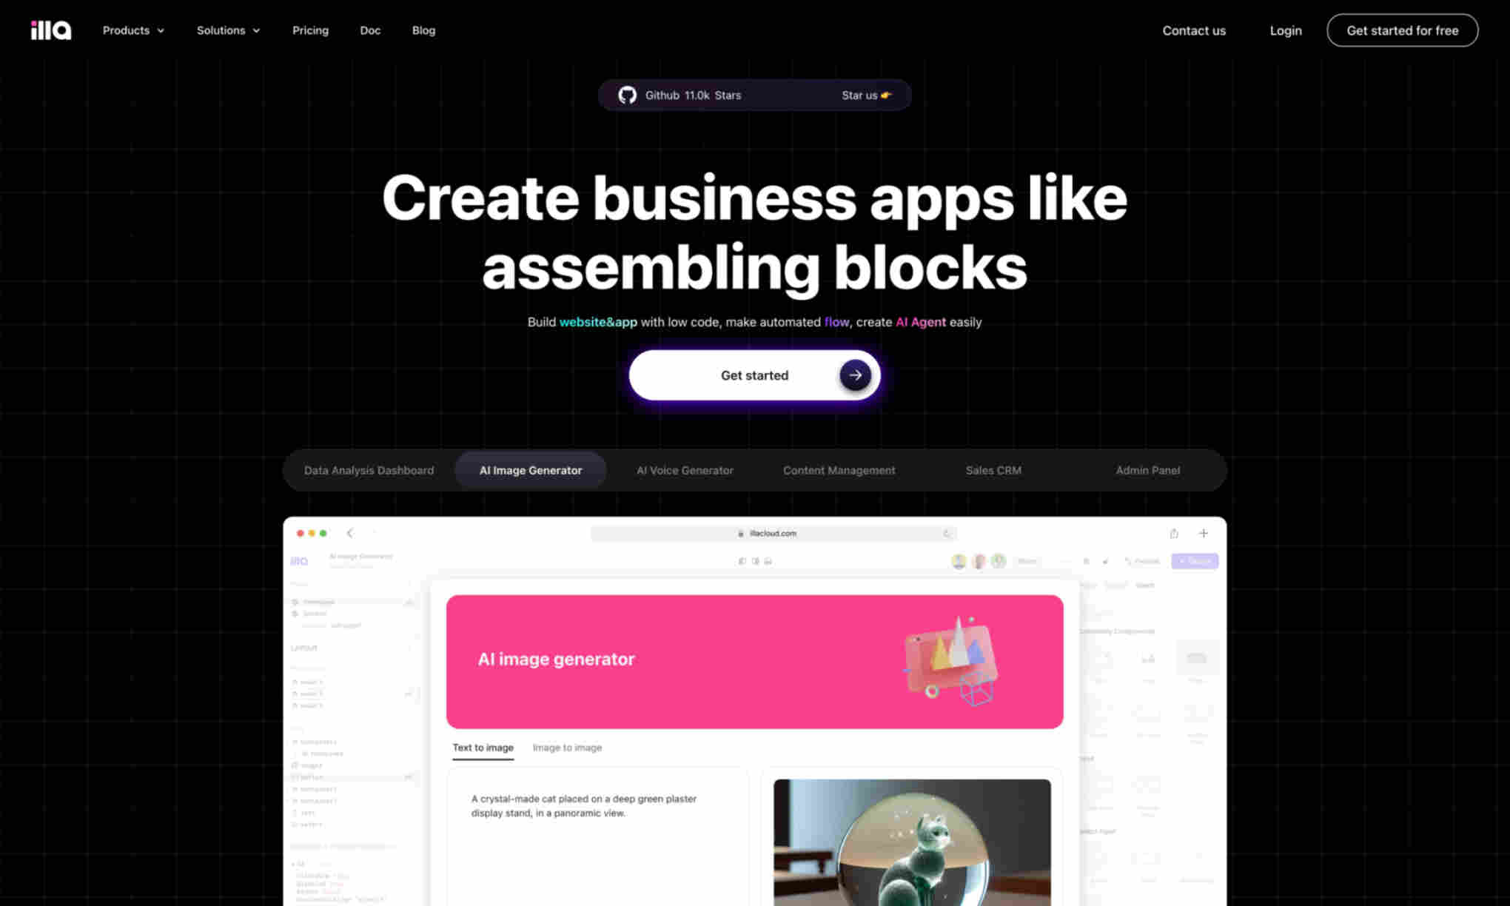Click the ILLA logo icon top left
The width and height of the screenshot is (1510, 906).
pos(50,30)
